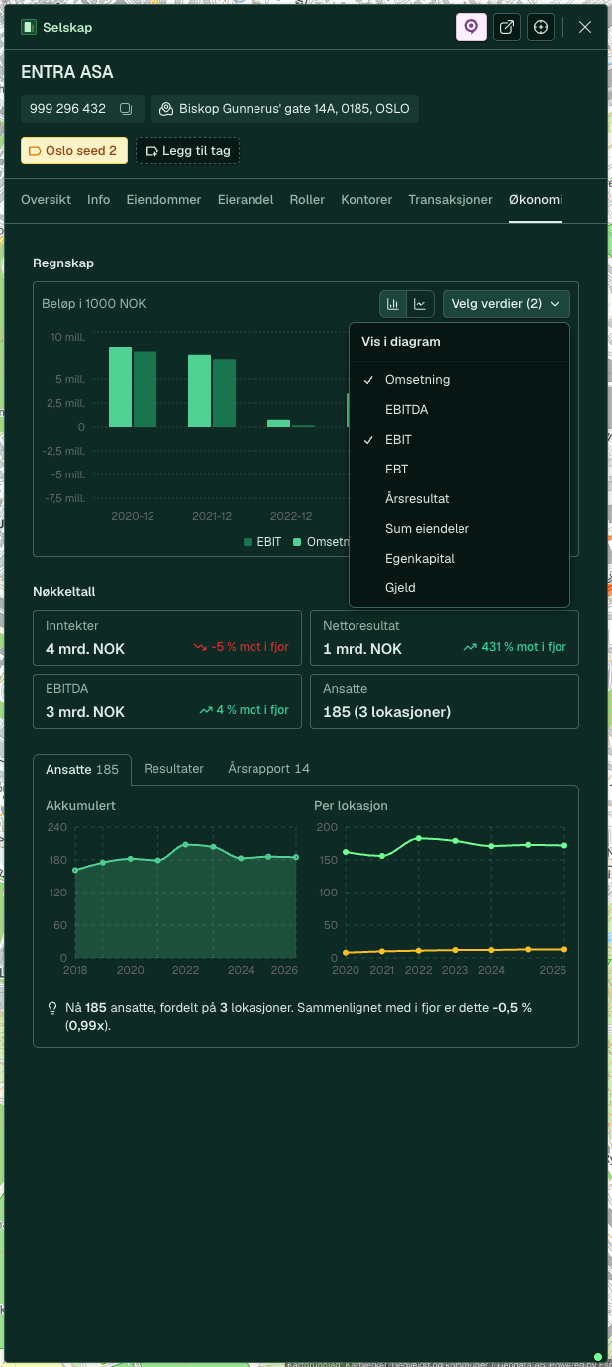This screenshot has width=612, height=1367.
Task: Select the Økonomi tab
Action: point(536,200)
